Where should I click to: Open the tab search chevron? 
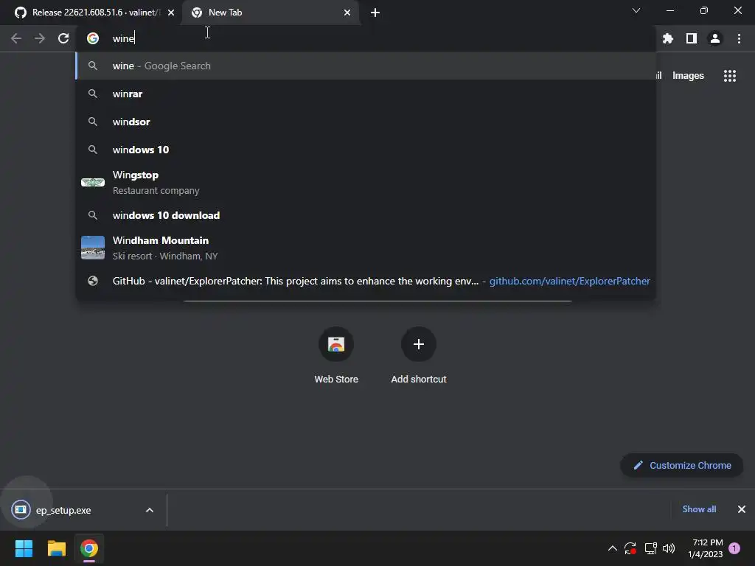tap(636, 10)
